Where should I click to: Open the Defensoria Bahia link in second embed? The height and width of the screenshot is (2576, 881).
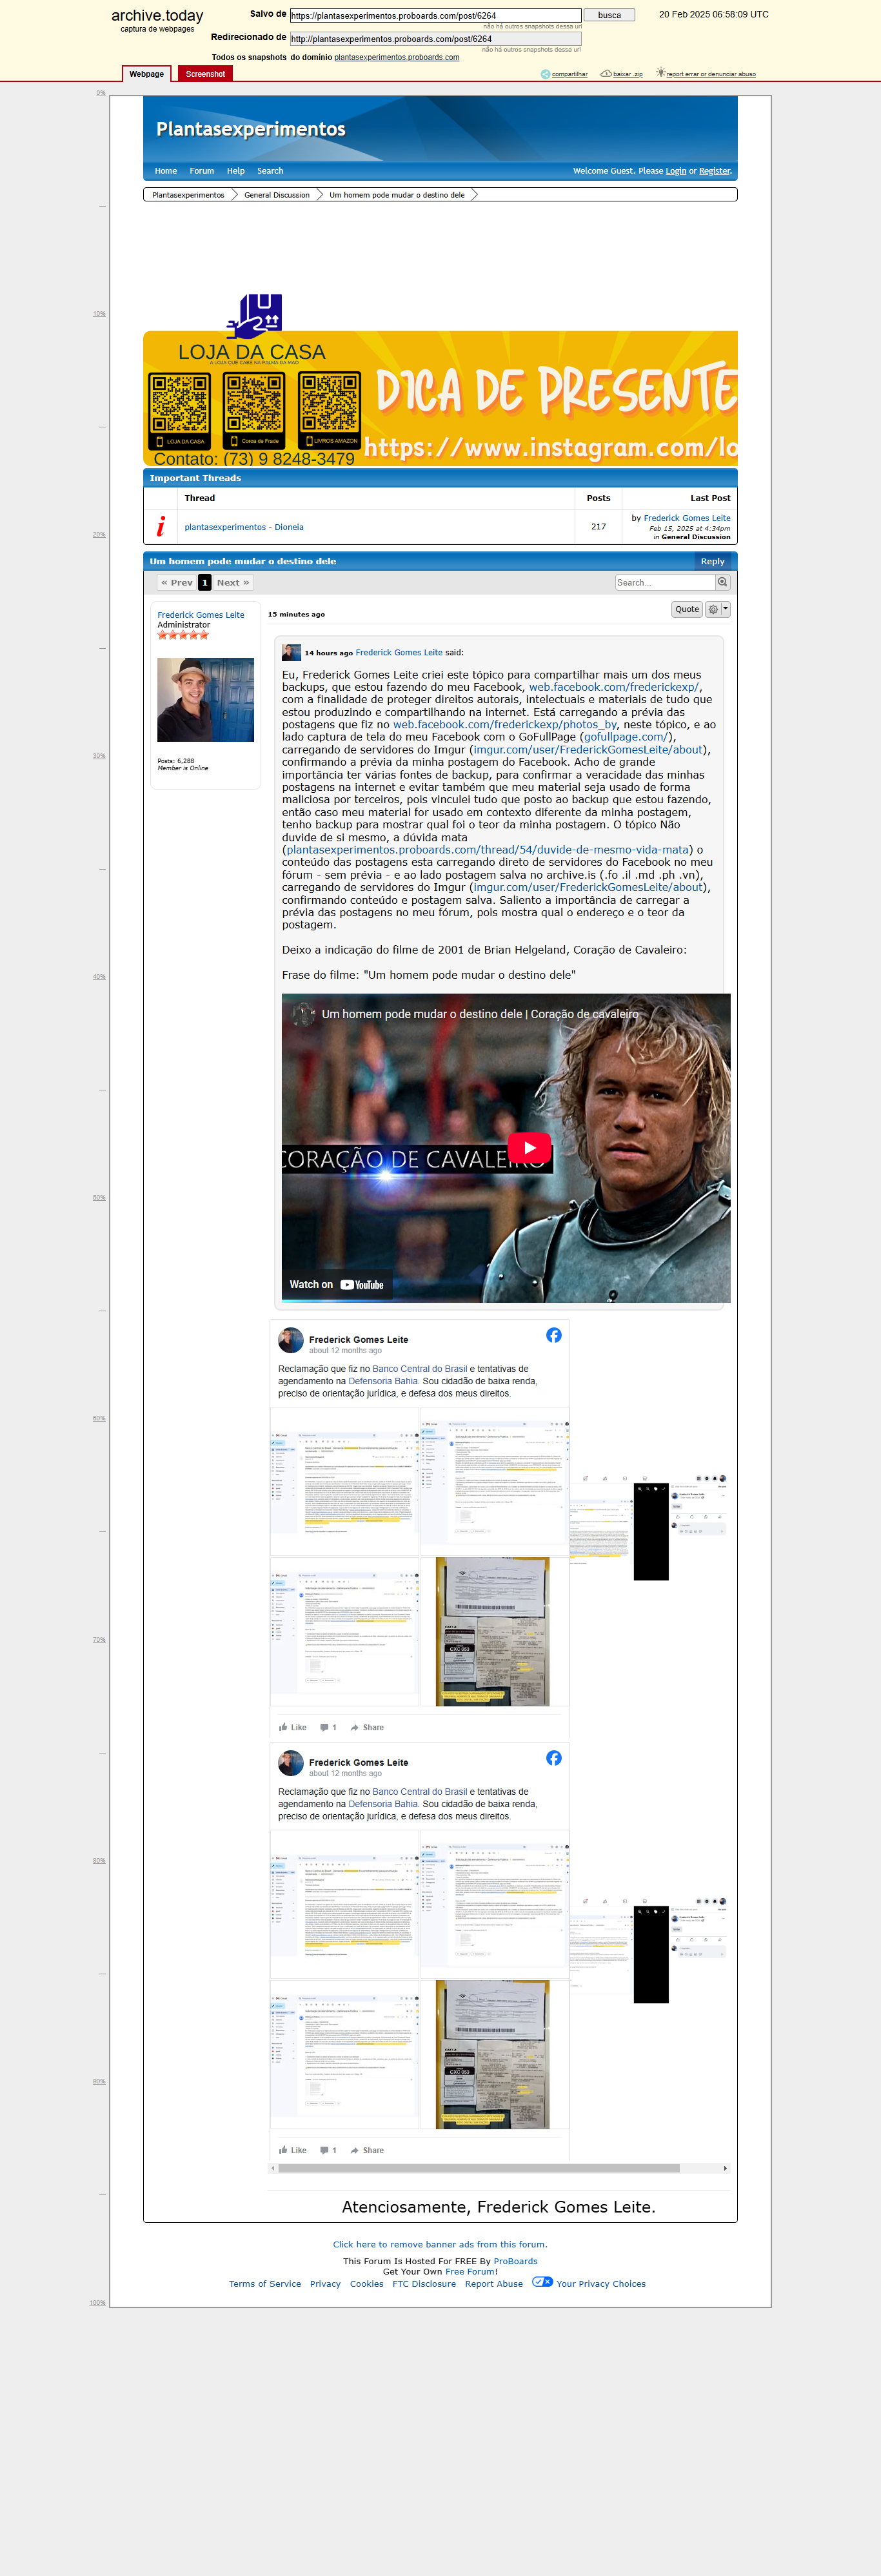pos(384,1804)
